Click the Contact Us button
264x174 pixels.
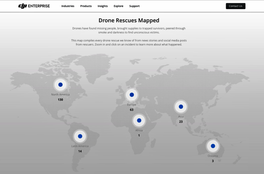point(235,6)
